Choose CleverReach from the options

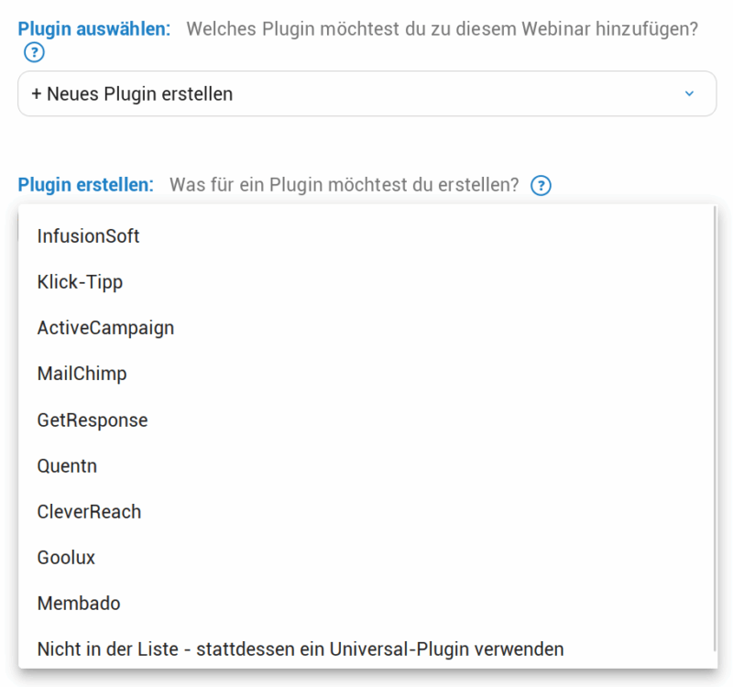[89, 511]
